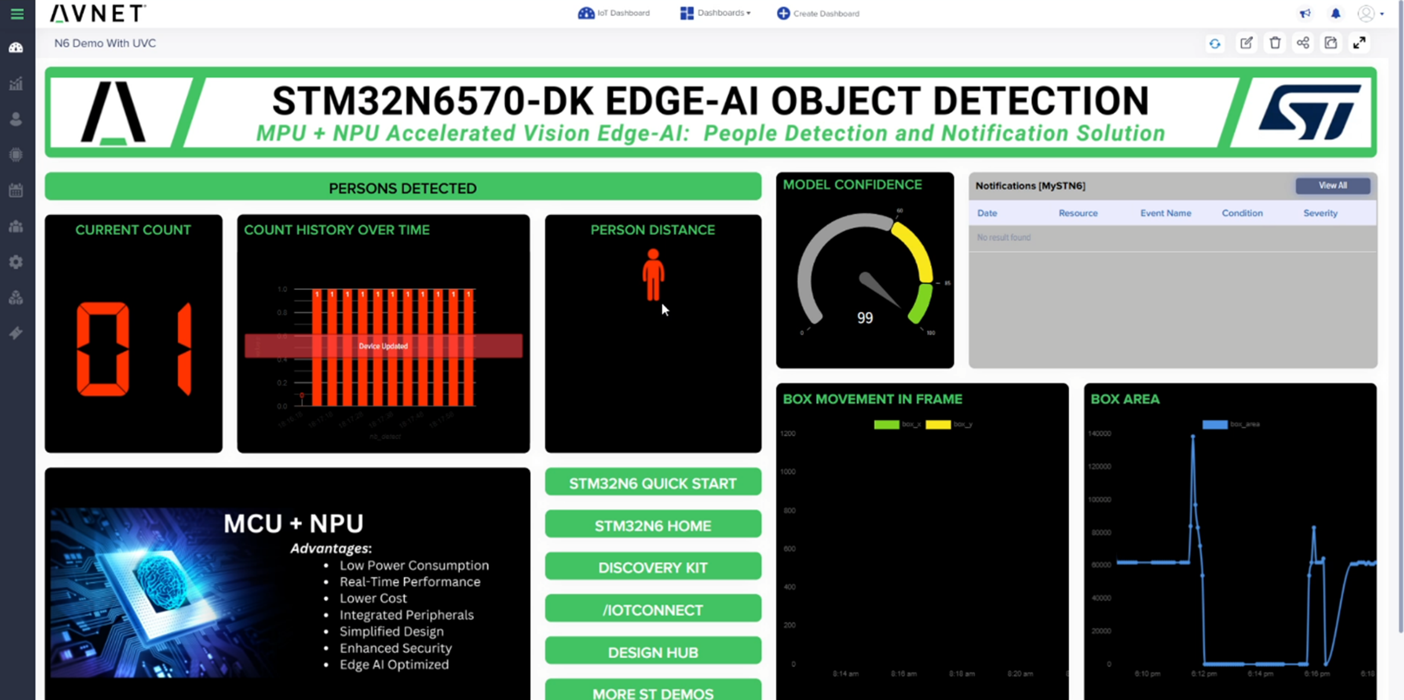Open the notifications bell icon
This screenshot has height=700, width=1404.
[1335, 14]
